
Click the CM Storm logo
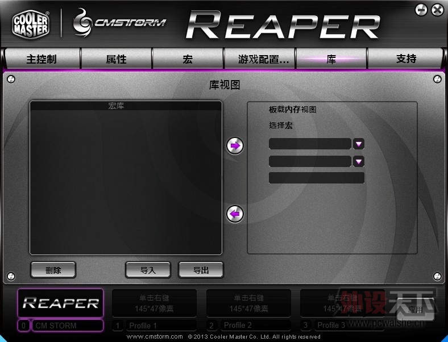pyautogui.click(x=120, y=23)
